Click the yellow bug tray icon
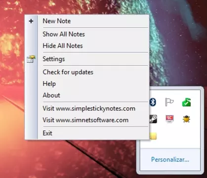This screenshot has height=178, width=207. point(186,119)
